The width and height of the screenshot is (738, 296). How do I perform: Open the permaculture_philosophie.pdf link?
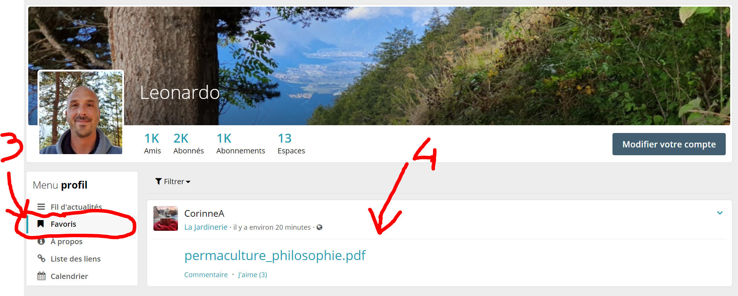[x=275, y=255]
